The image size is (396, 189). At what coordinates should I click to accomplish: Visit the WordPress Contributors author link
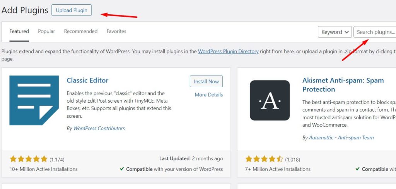point(99,128)
